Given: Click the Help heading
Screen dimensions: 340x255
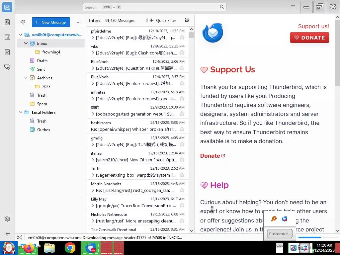Looking at the screenshot, I should tap(219, 185).
